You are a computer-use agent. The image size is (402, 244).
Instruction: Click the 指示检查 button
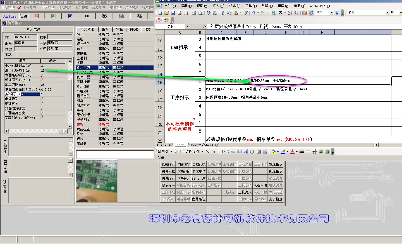click(276, 199)
